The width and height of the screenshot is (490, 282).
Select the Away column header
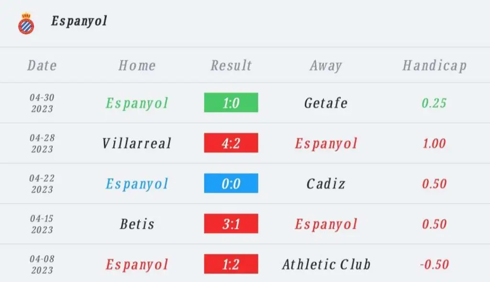click(x=325, y=65)
